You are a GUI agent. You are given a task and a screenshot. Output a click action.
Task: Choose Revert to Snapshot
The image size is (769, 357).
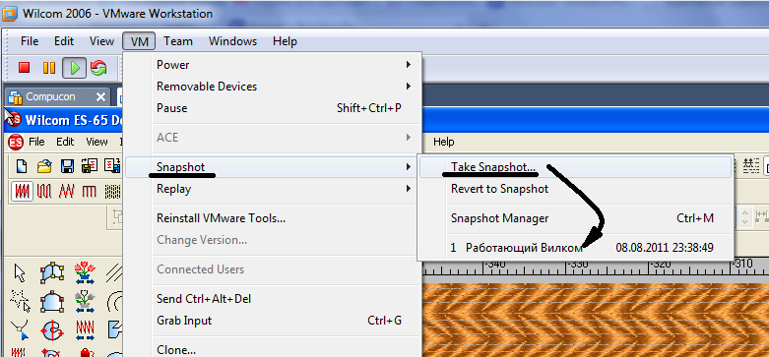576,189
